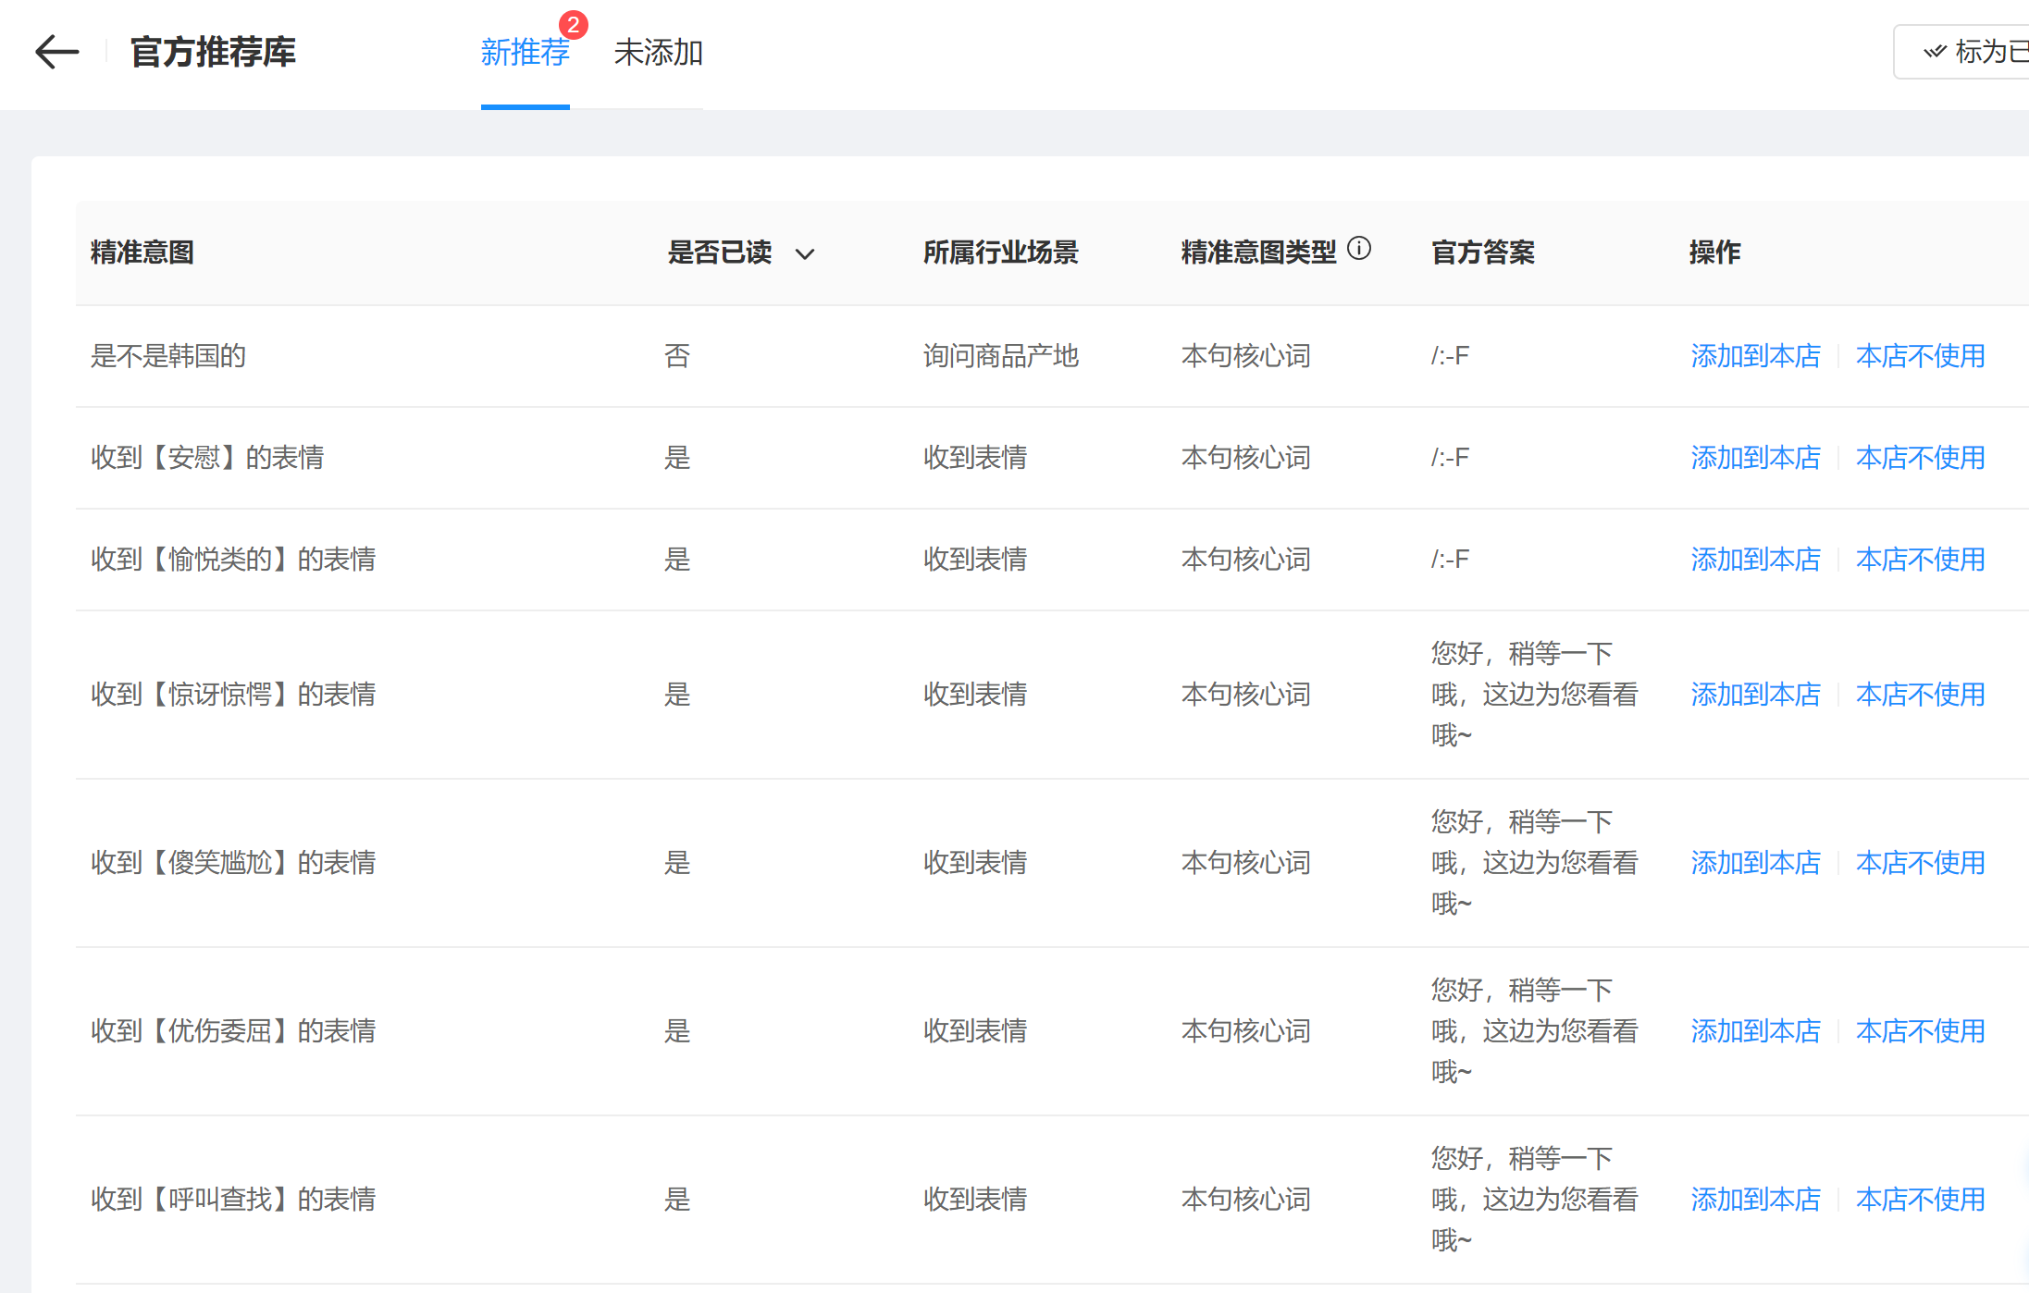Select the 收到【呼叫查找】的表情 intent text
This screenshot has width=2029, height=1293.
coord(233,1200)
